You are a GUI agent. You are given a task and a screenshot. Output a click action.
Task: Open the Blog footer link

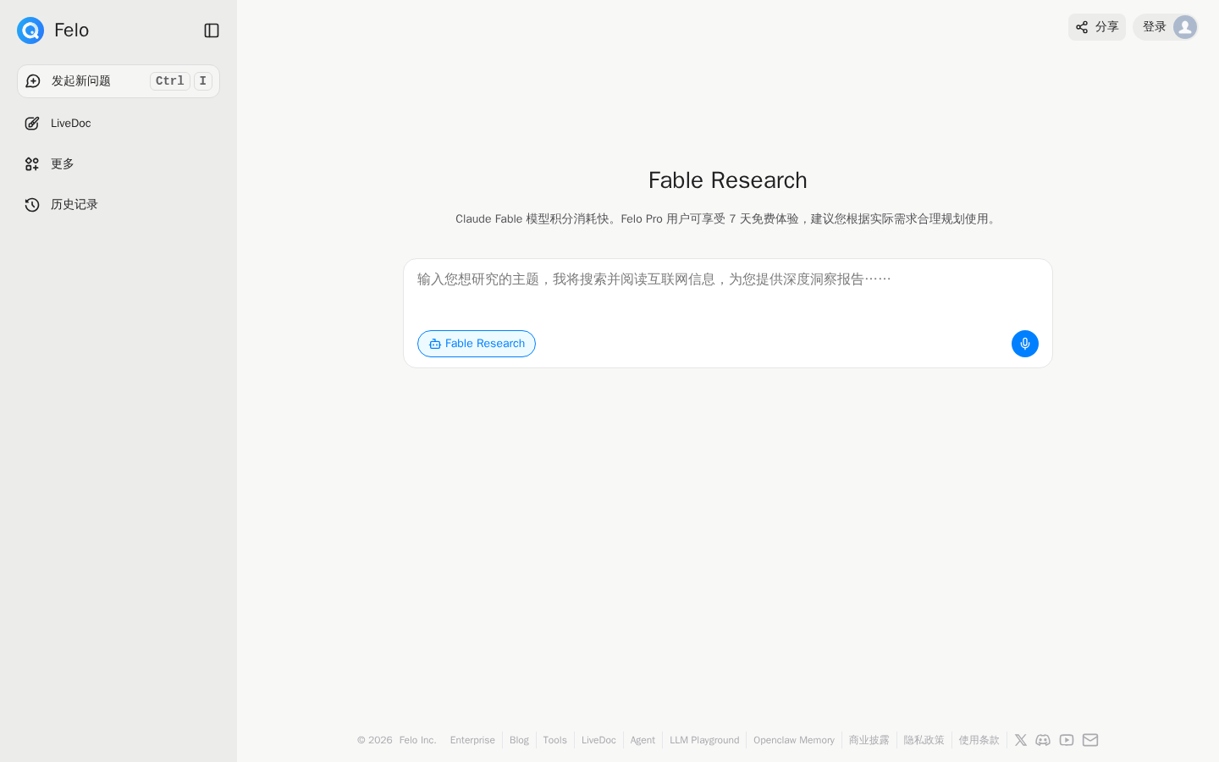click(519, 740)
